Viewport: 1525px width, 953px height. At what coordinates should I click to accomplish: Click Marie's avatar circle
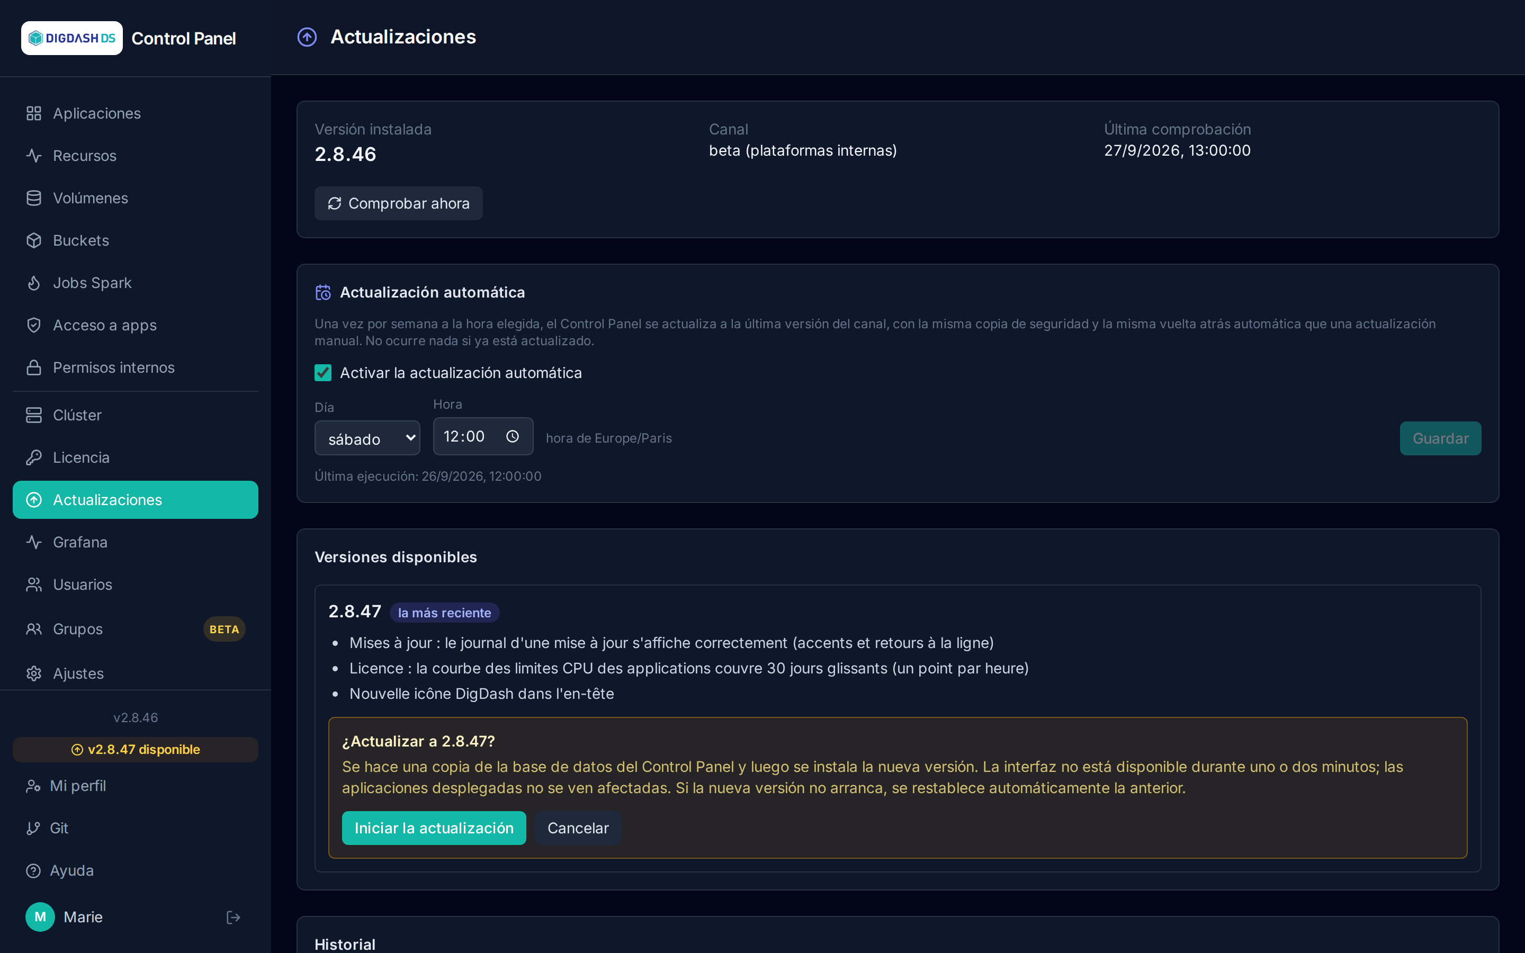point(40,917)
